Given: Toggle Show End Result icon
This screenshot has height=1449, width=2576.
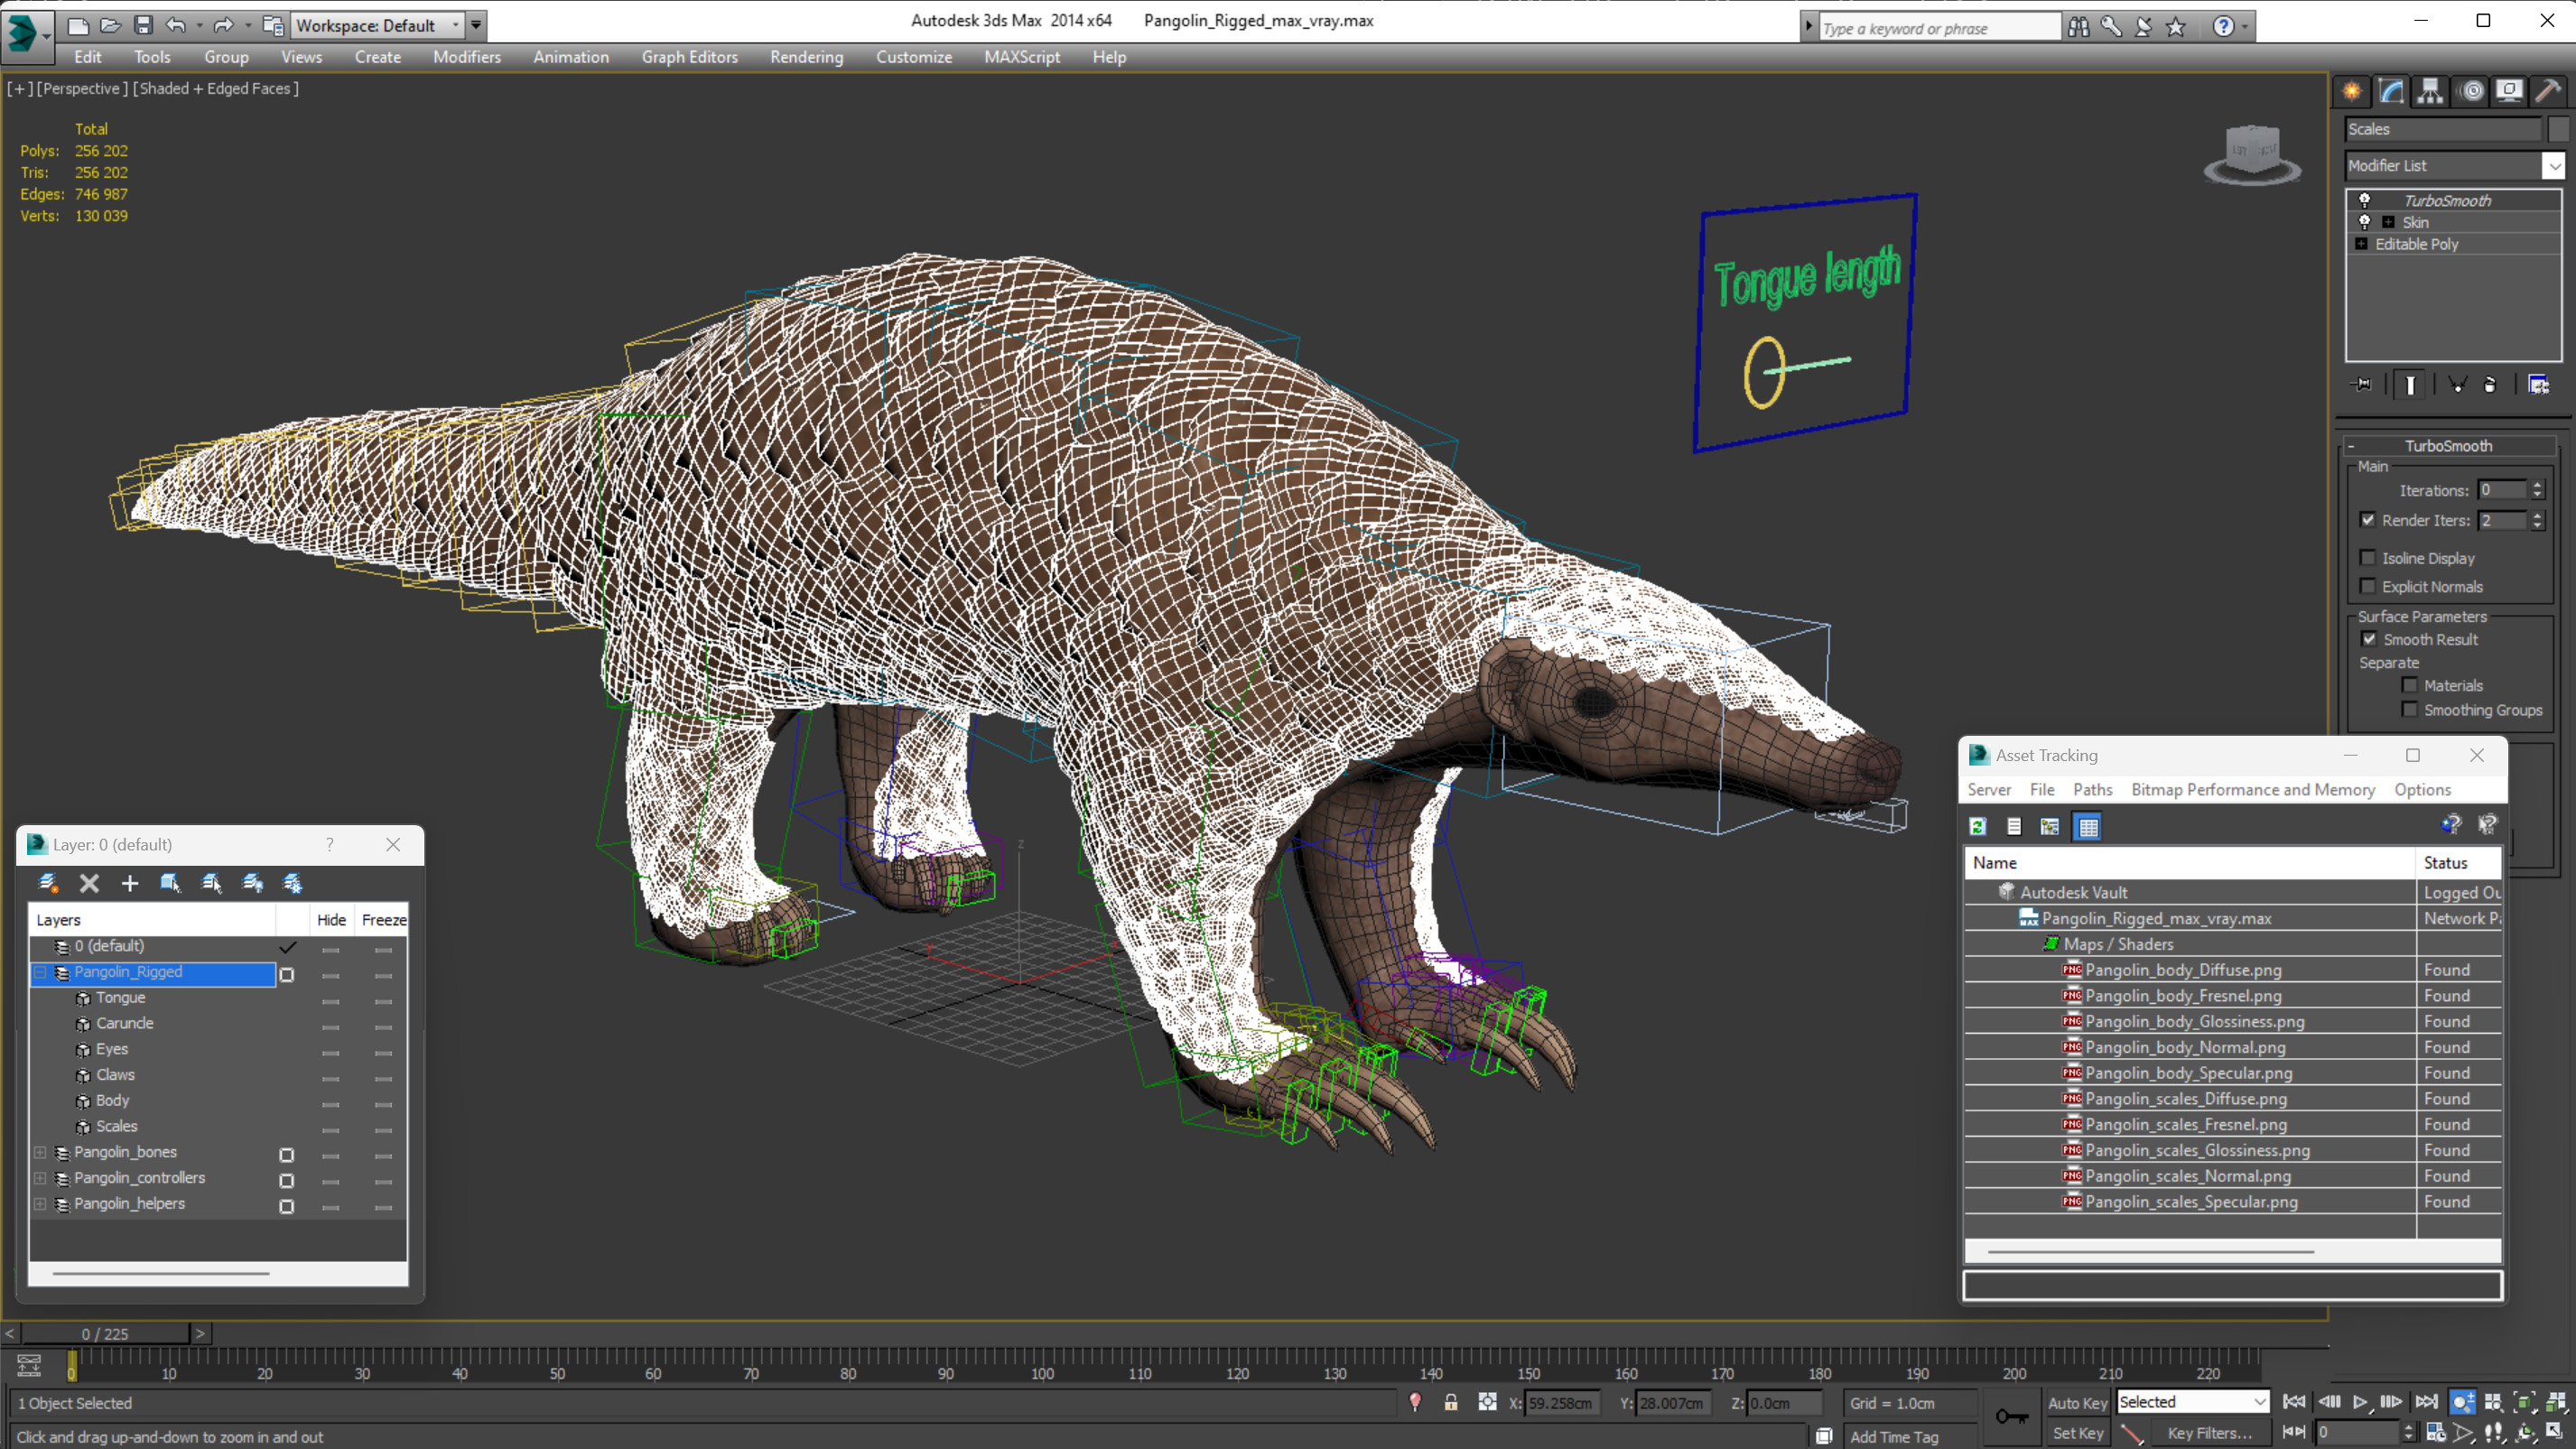Looking at the screenshot, I should [2410, 385].
